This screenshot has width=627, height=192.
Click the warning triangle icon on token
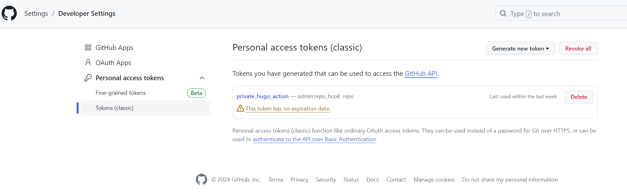coord(240,108)
